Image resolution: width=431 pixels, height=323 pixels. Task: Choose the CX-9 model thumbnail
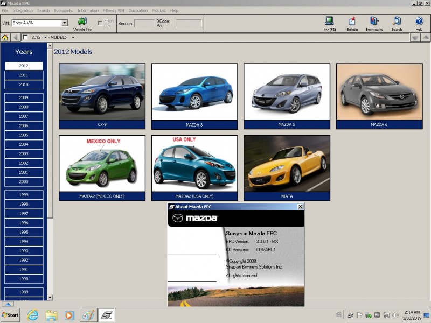click(x=102, y=96)
